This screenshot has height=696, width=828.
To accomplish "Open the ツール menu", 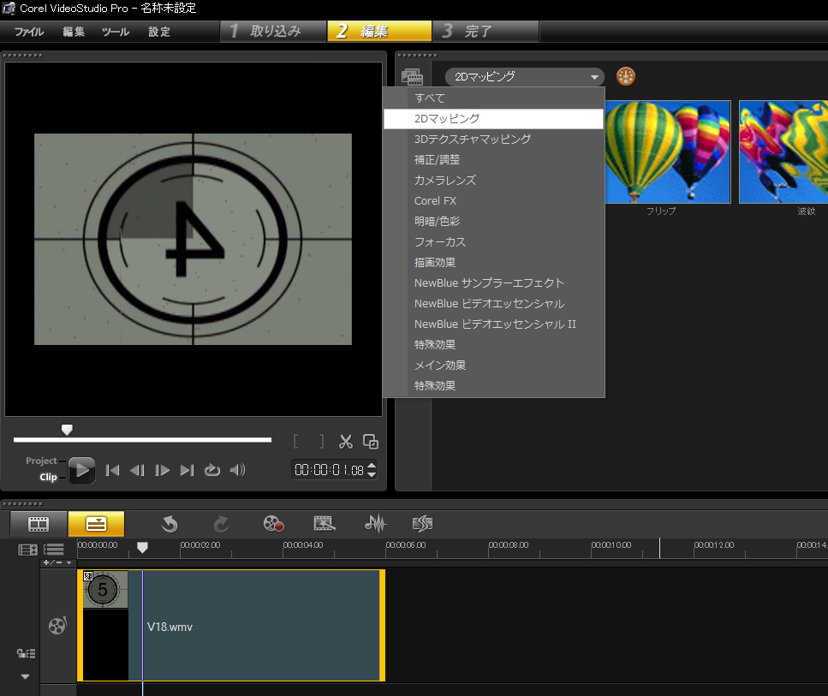I will [x=115, y=32].
